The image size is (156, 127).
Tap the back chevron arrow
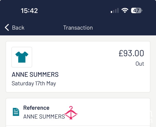(x=7, y=28)
